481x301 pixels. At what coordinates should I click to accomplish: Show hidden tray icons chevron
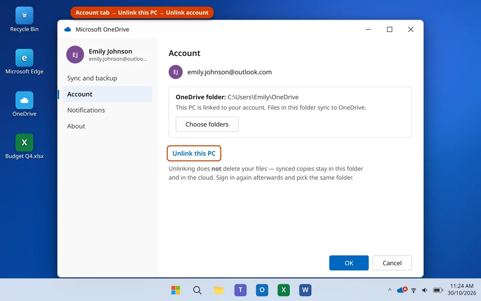pos(390,290)
